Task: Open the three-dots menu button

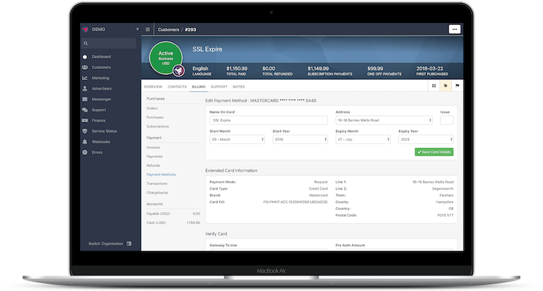Action: pos(454,29)
